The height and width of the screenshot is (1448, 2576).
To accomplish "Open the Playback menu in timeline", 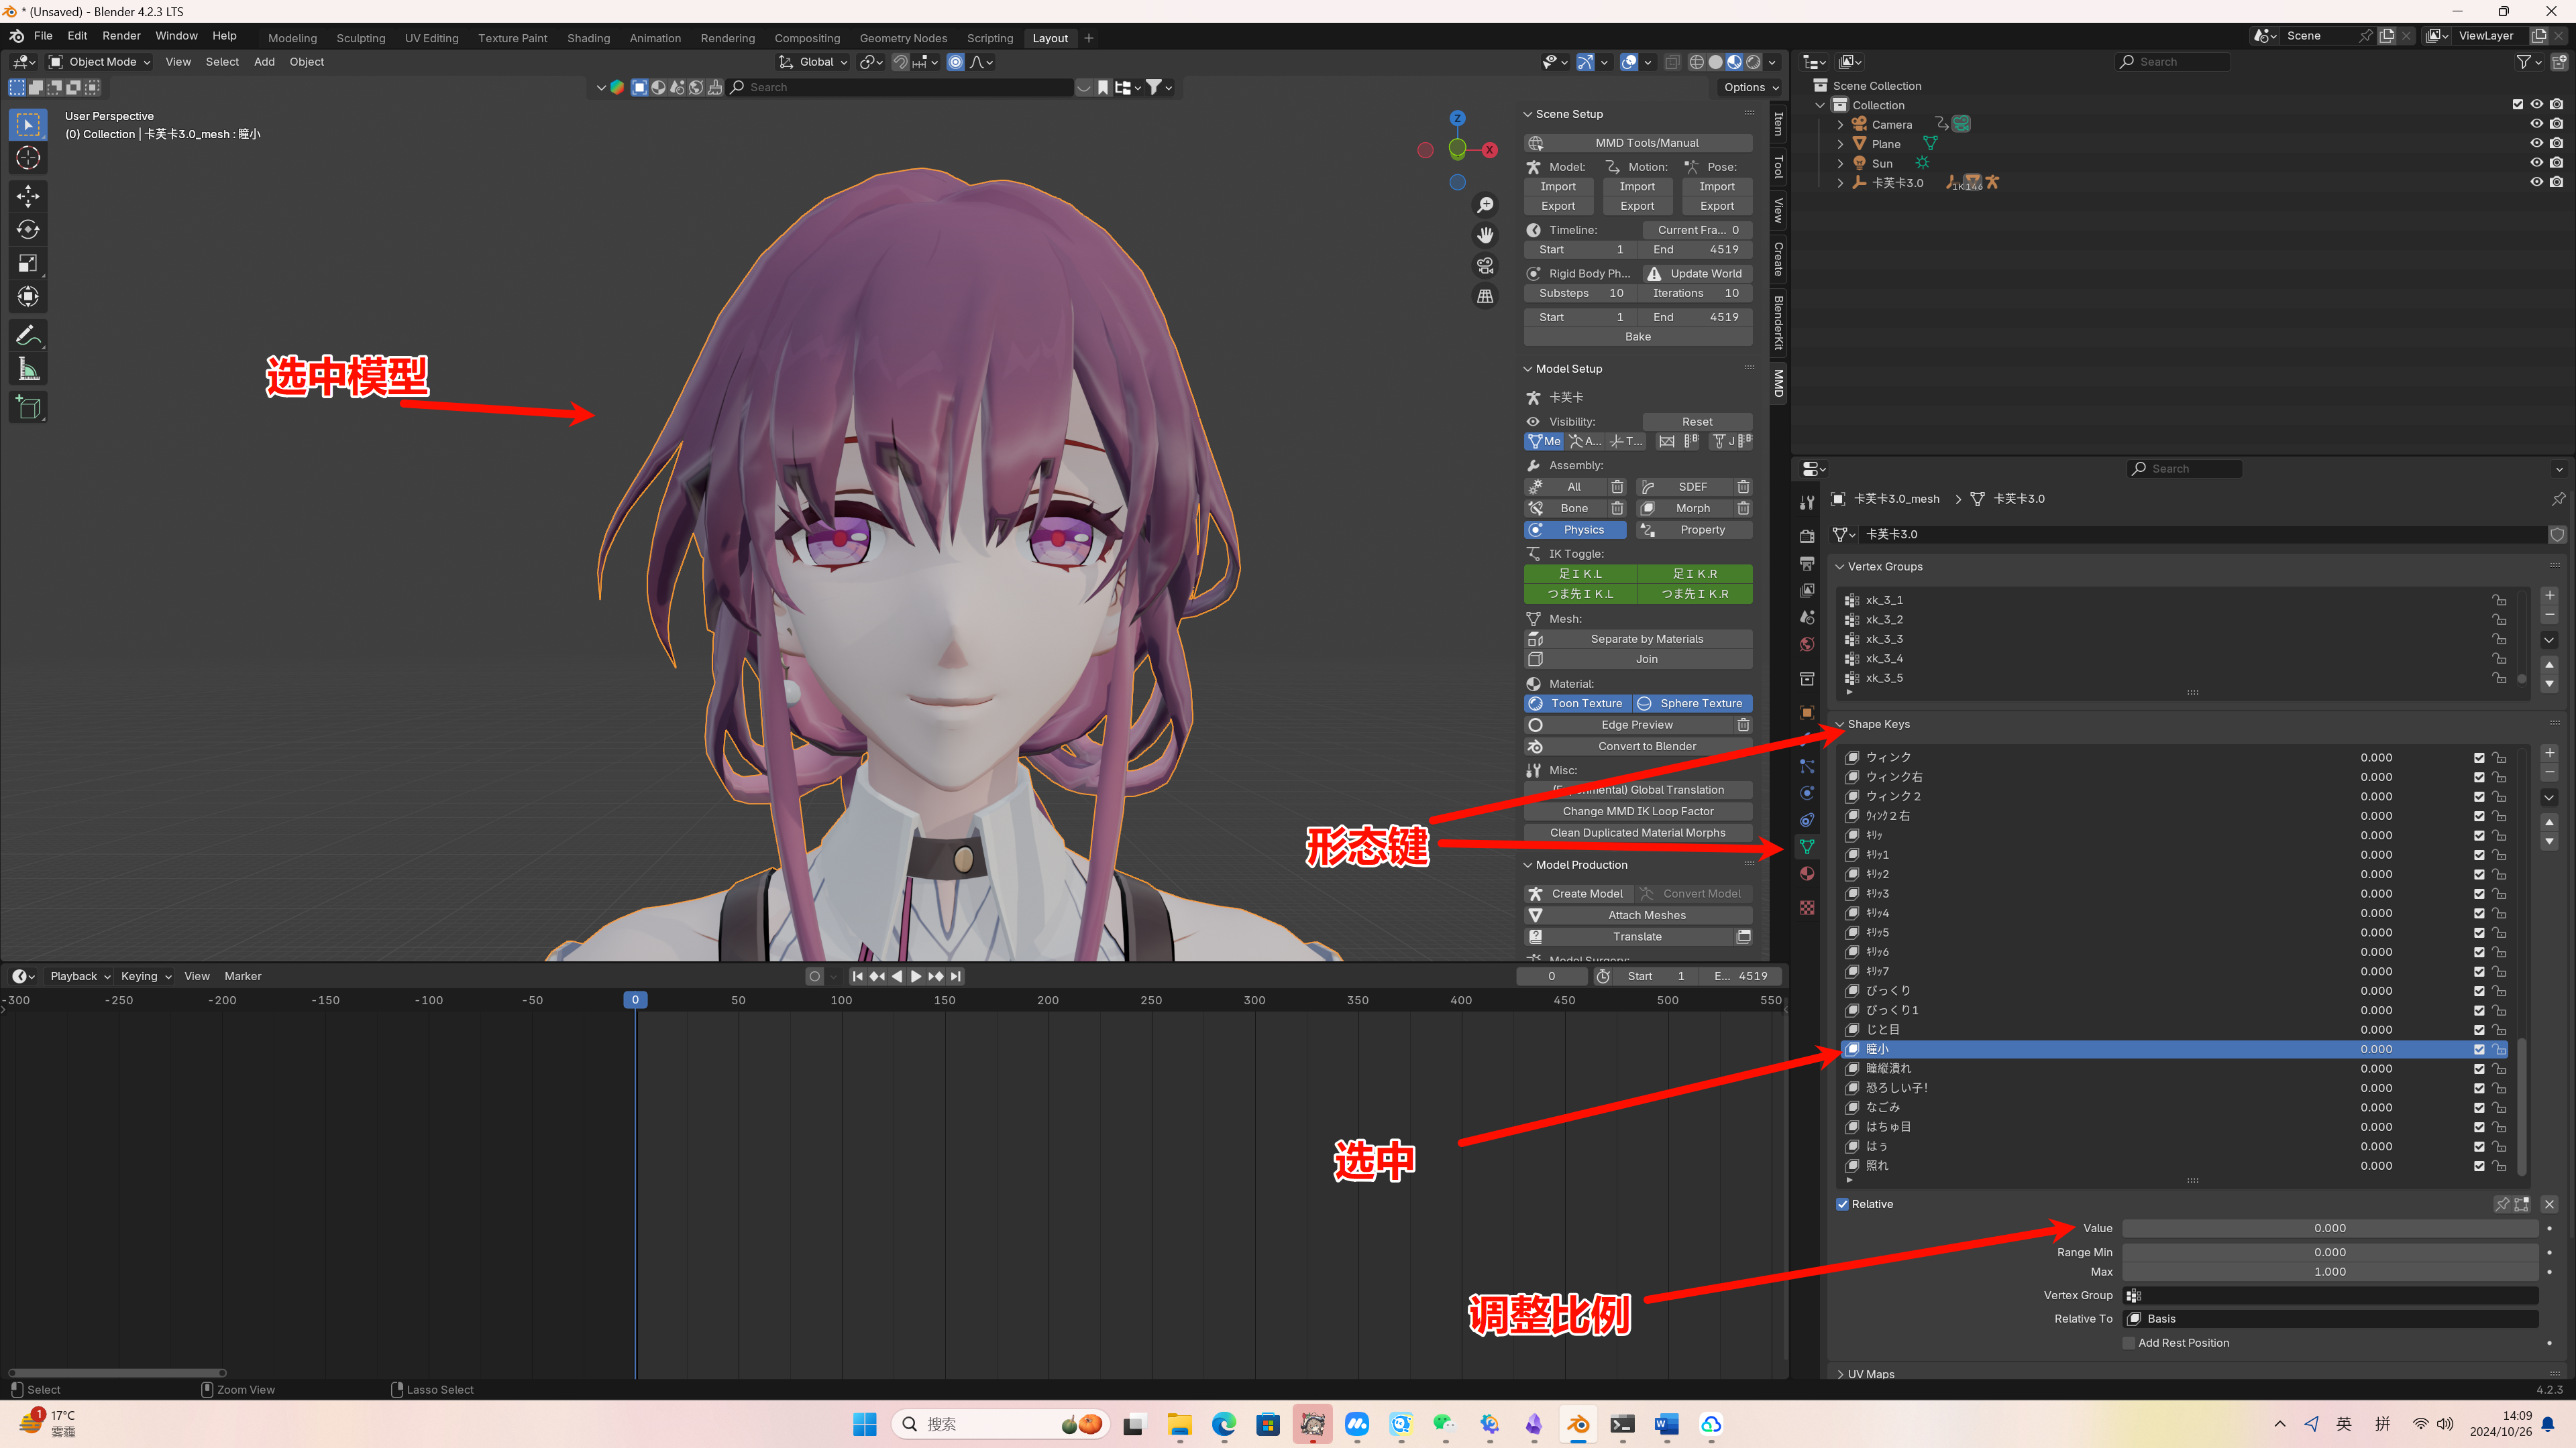I will pyautogui.click(x=80, y=976).
